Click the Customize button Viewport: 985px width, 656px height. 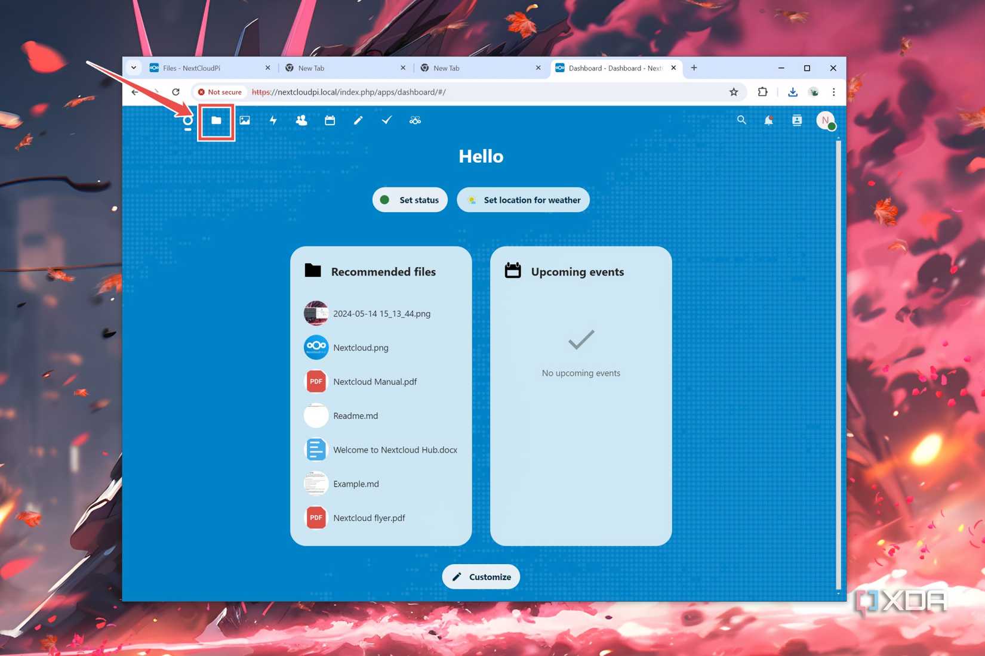[x=481, y=577]
